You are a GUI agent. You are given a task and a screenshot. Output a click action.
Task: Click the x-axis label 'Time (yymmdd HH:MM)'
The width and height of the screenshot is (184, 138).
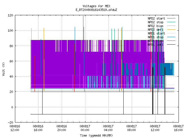coord(96,135)
